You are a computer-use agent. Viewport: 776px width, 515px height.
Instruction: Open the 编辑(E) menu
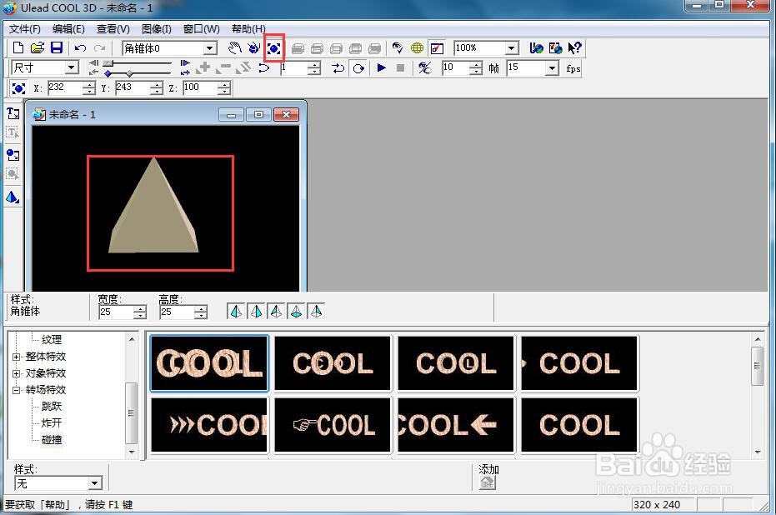tap(69, 28)
